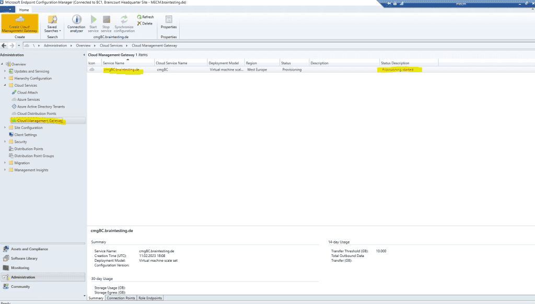
Task: Collapse the Cloud Services tree node
Action: click(x=4, y=85)
